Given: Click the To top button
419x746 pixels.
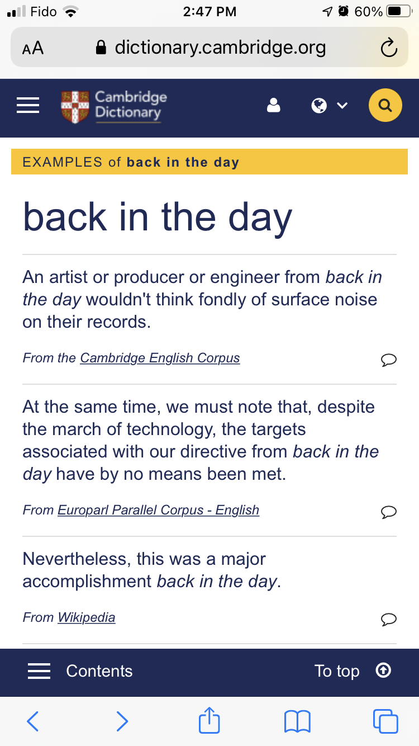Looking at the screenshot, I should tap(352, 671).
